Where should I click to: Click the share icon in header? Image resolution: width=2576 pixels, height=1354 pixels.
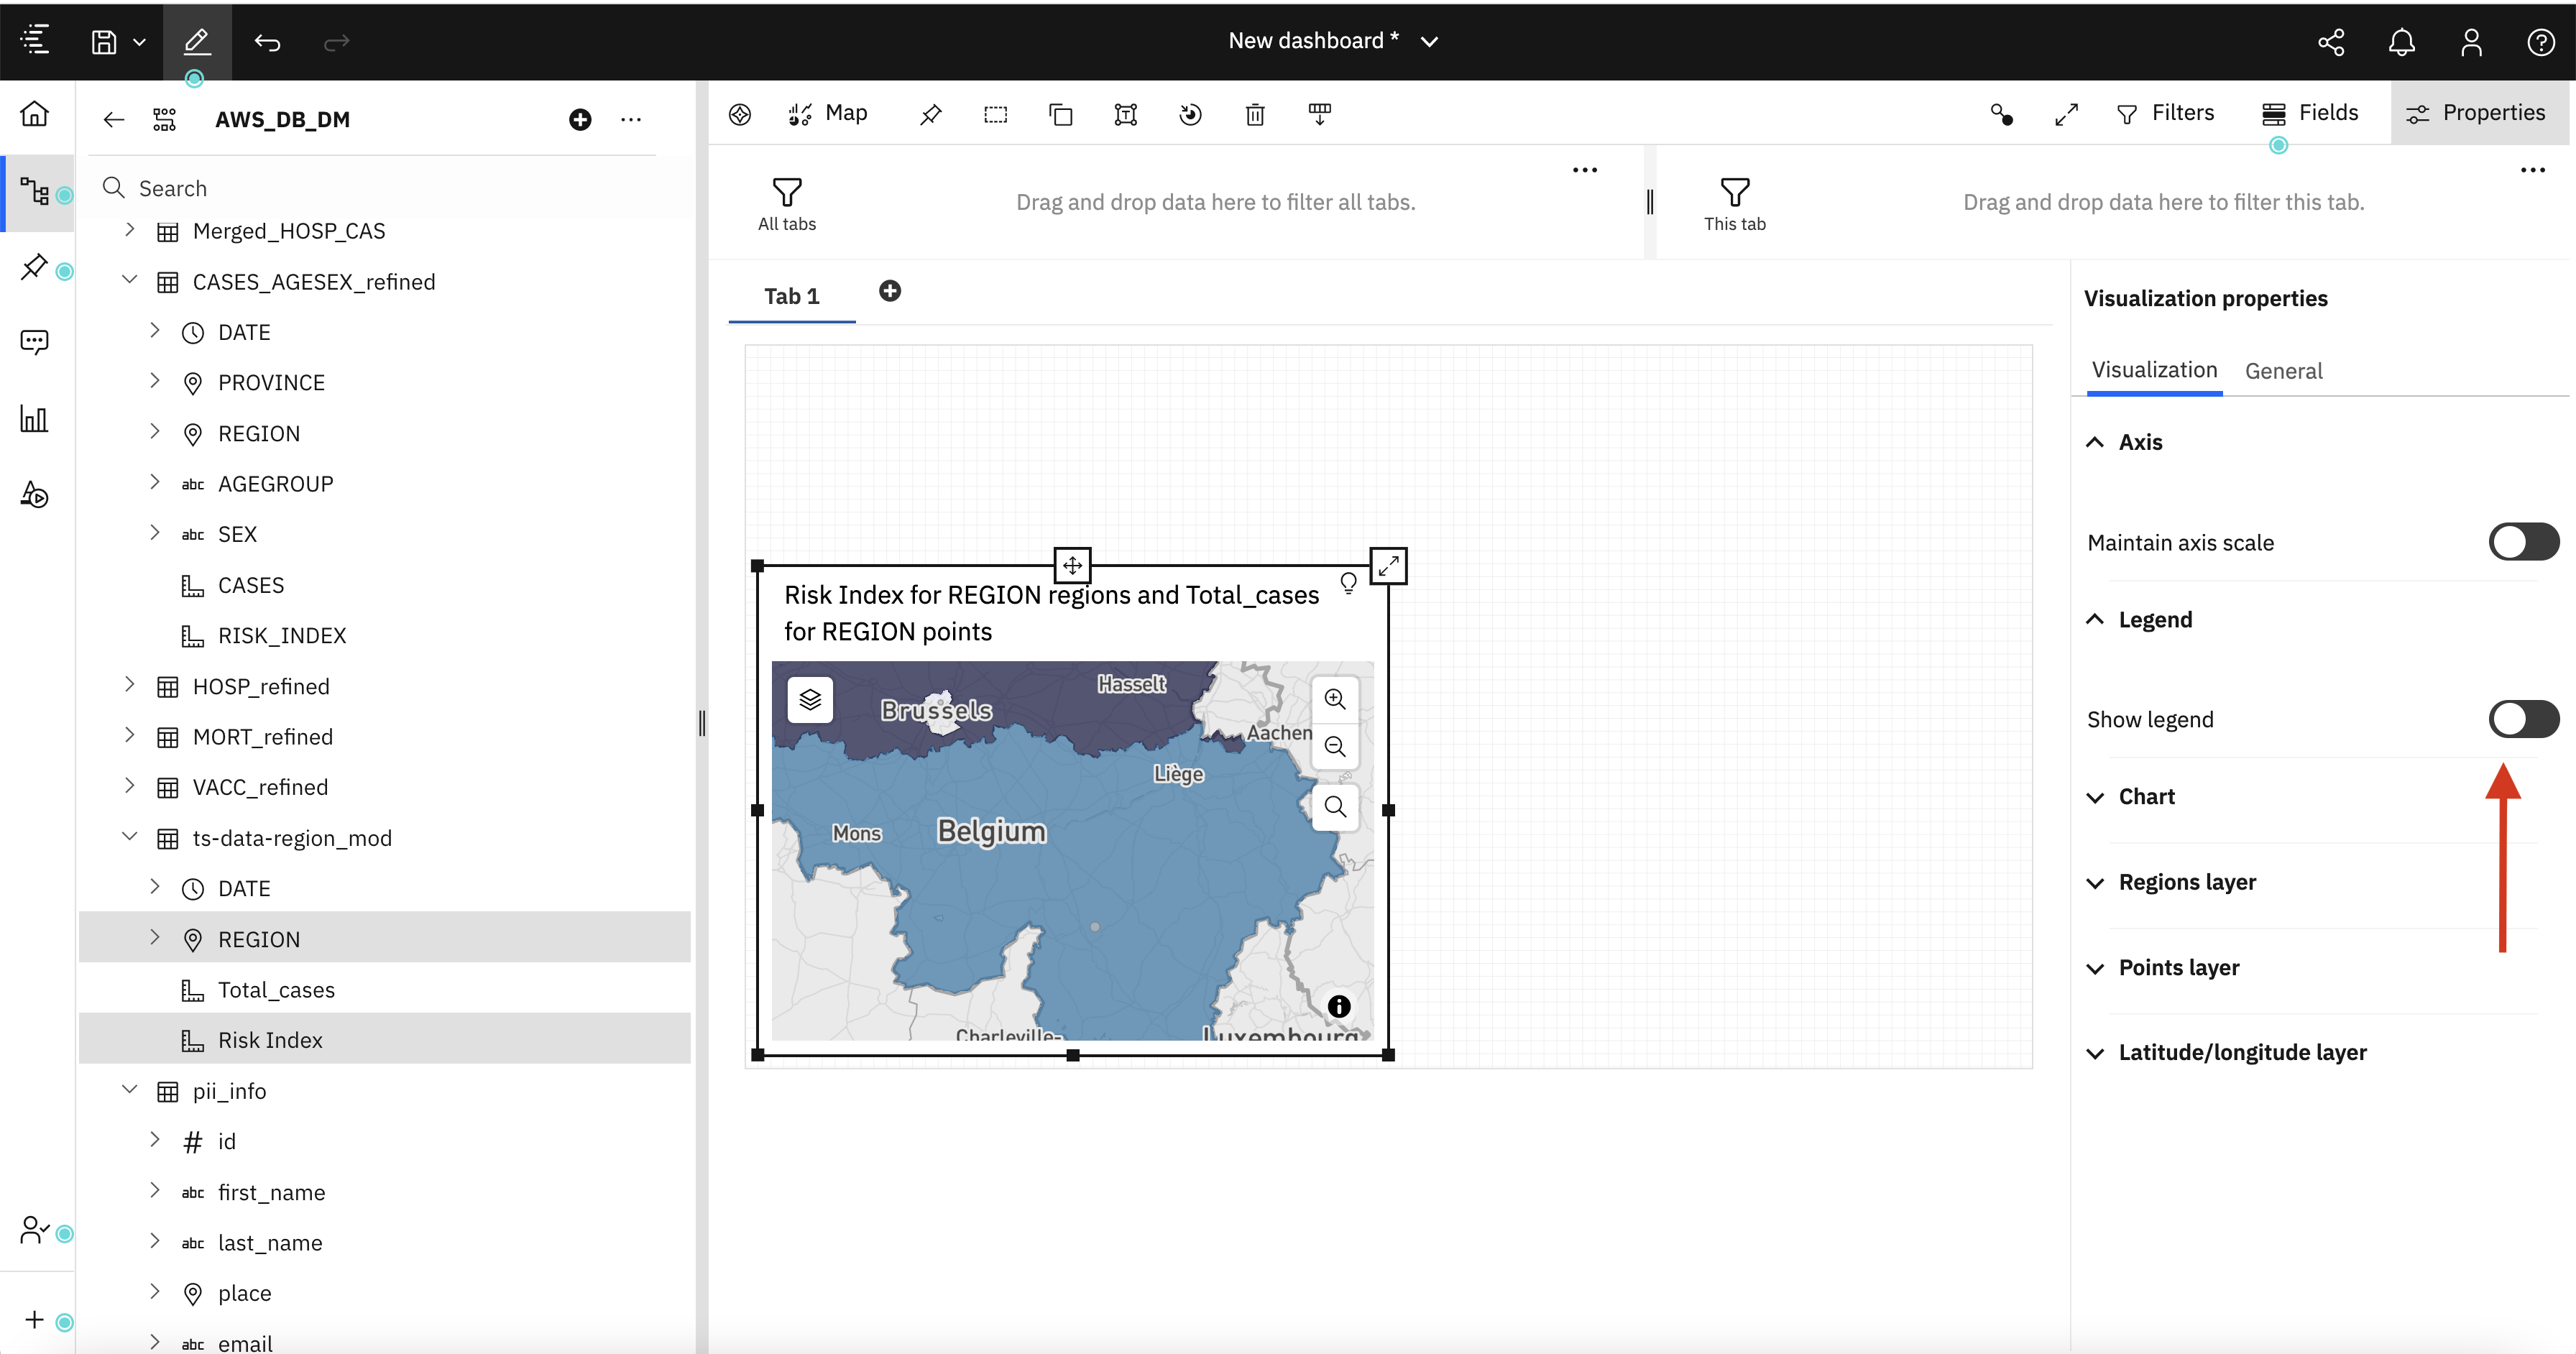(x=2331, y=41)
